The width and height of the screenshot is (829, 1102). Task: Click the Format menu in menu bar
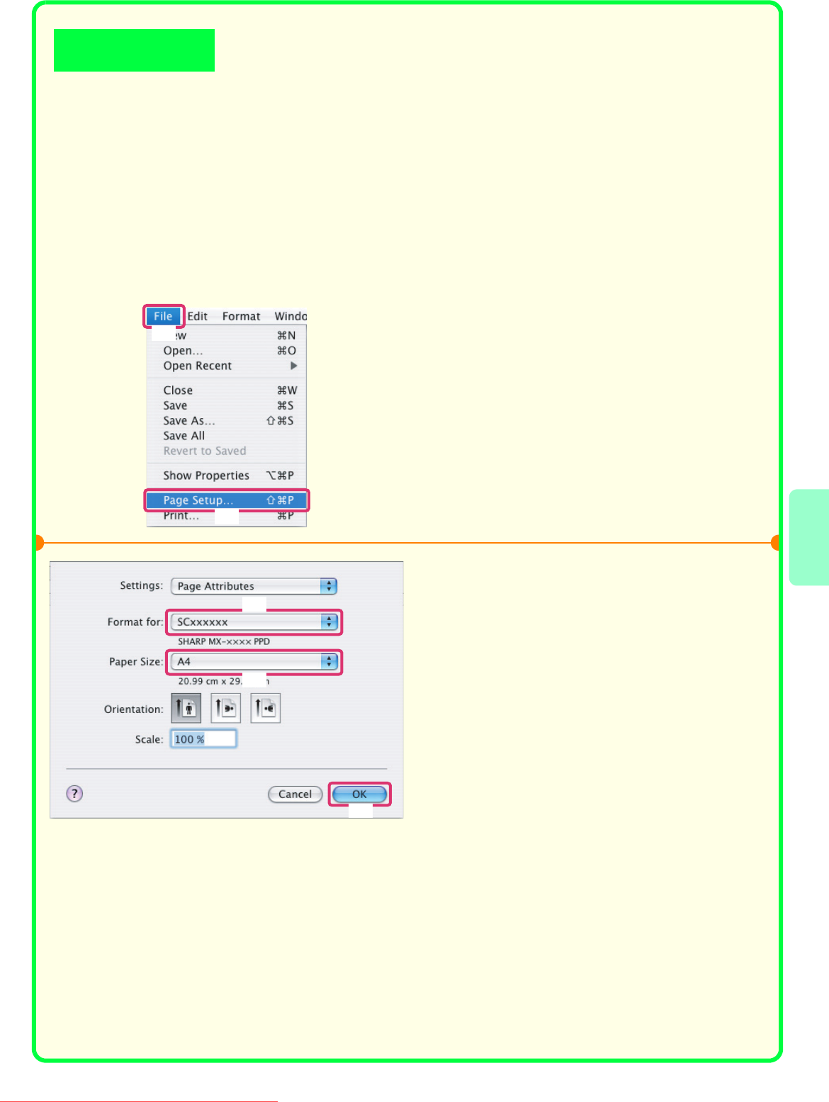(241, 316)
